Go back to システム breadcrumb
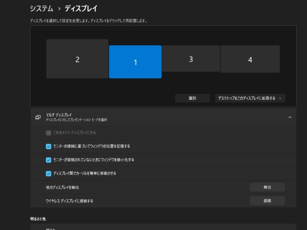307x230 pixels. 41,8
